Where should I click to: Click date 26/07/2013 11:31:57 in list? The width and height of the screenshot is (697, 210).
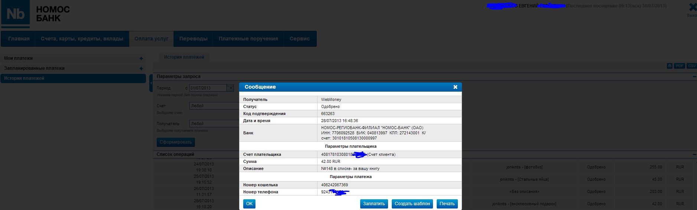203,191
